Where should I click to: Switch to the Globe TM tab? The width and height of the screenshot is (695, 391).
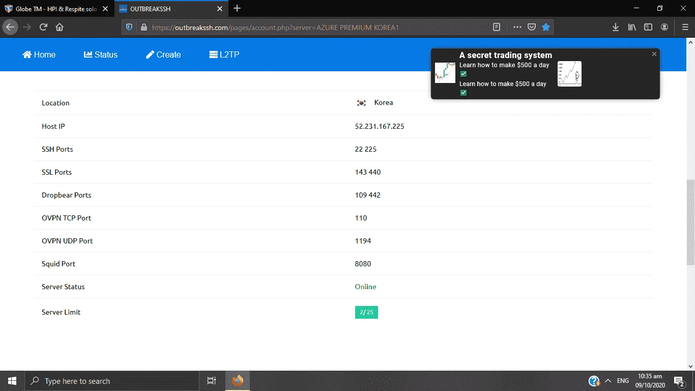pos(57,9)
